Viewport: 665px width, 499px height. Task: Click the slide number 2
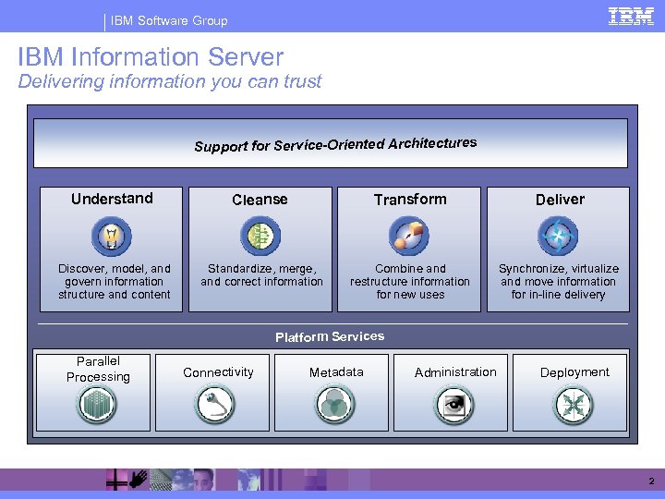pyautogui.click(x=651, y=481)
